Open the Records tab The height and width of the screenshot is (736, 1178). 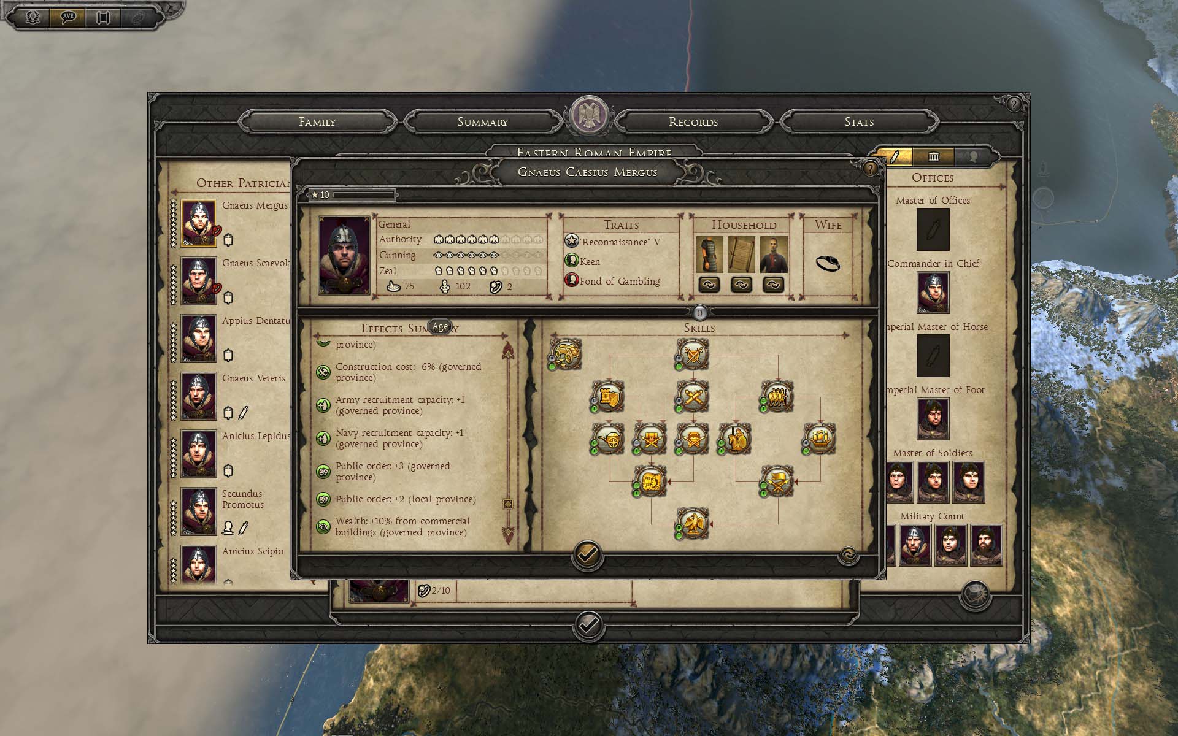(x=693, y=121)
